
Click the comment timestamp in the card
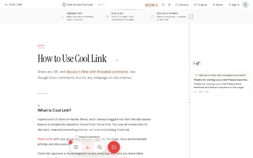[x=195, y=92]
